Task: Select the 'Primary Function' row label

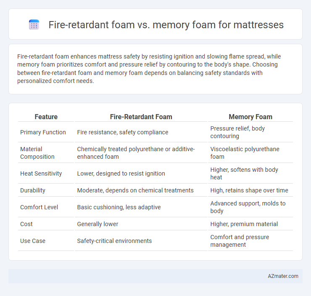Action: tap(43, 132)
